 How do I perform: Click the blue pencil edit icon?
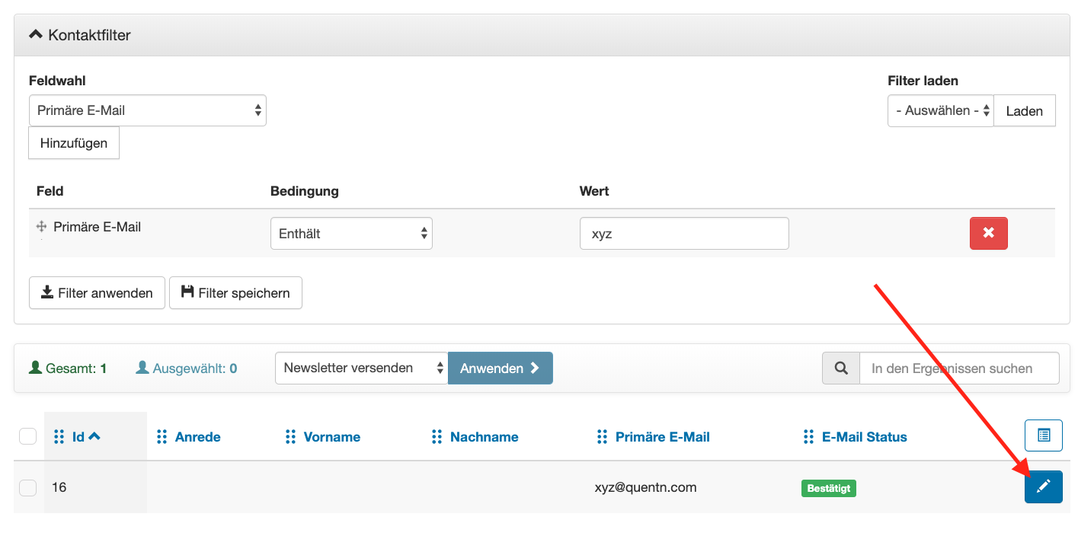coord(1043,486)
